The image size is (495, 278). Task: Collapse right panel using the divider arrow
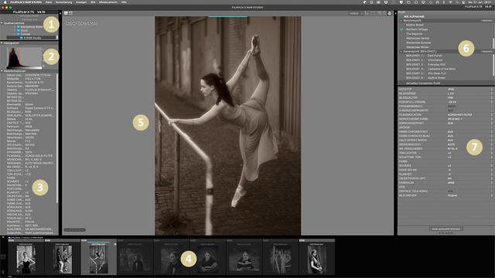tap(395, 14)
